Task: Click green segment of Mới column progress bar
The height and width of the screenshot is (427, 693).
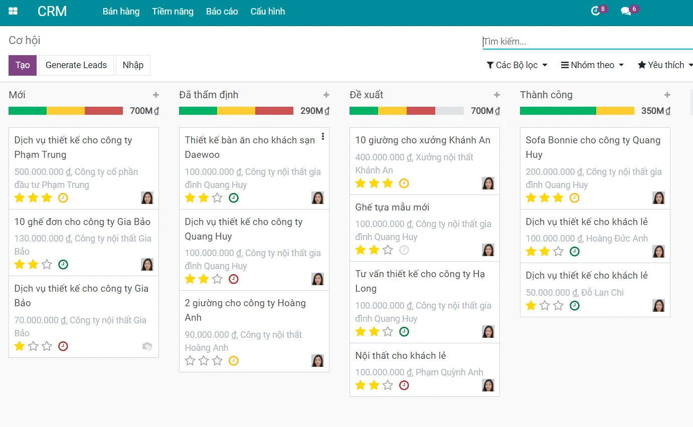Action: pos(28,111)
